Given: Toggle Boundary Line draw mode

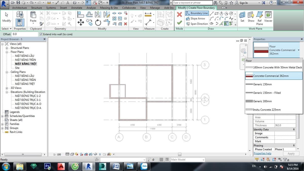Looking at the screenshot, I should (x=197, y=13).
